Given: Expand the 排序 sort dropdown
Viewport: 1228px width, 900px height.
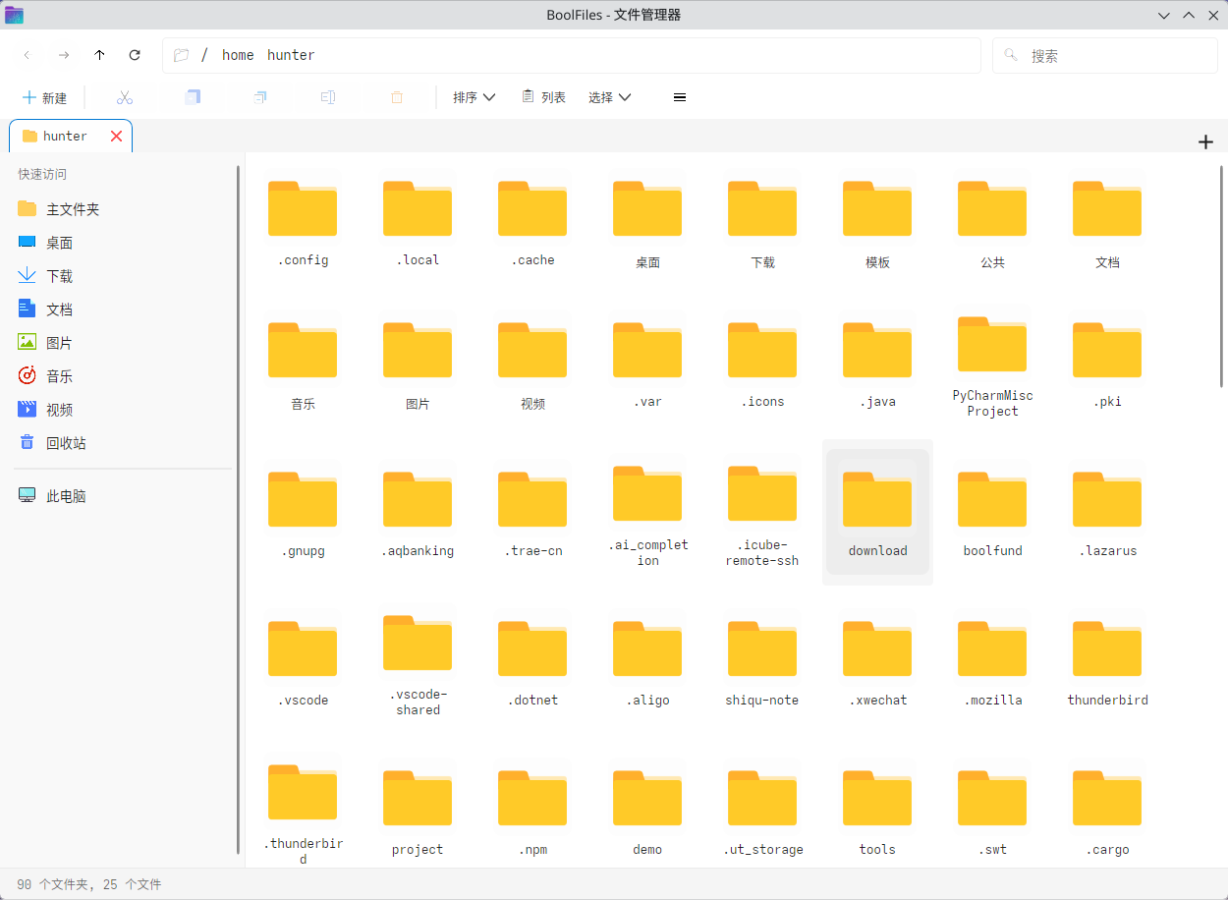Looking at the screenshot, I should (x=474, y=97).
